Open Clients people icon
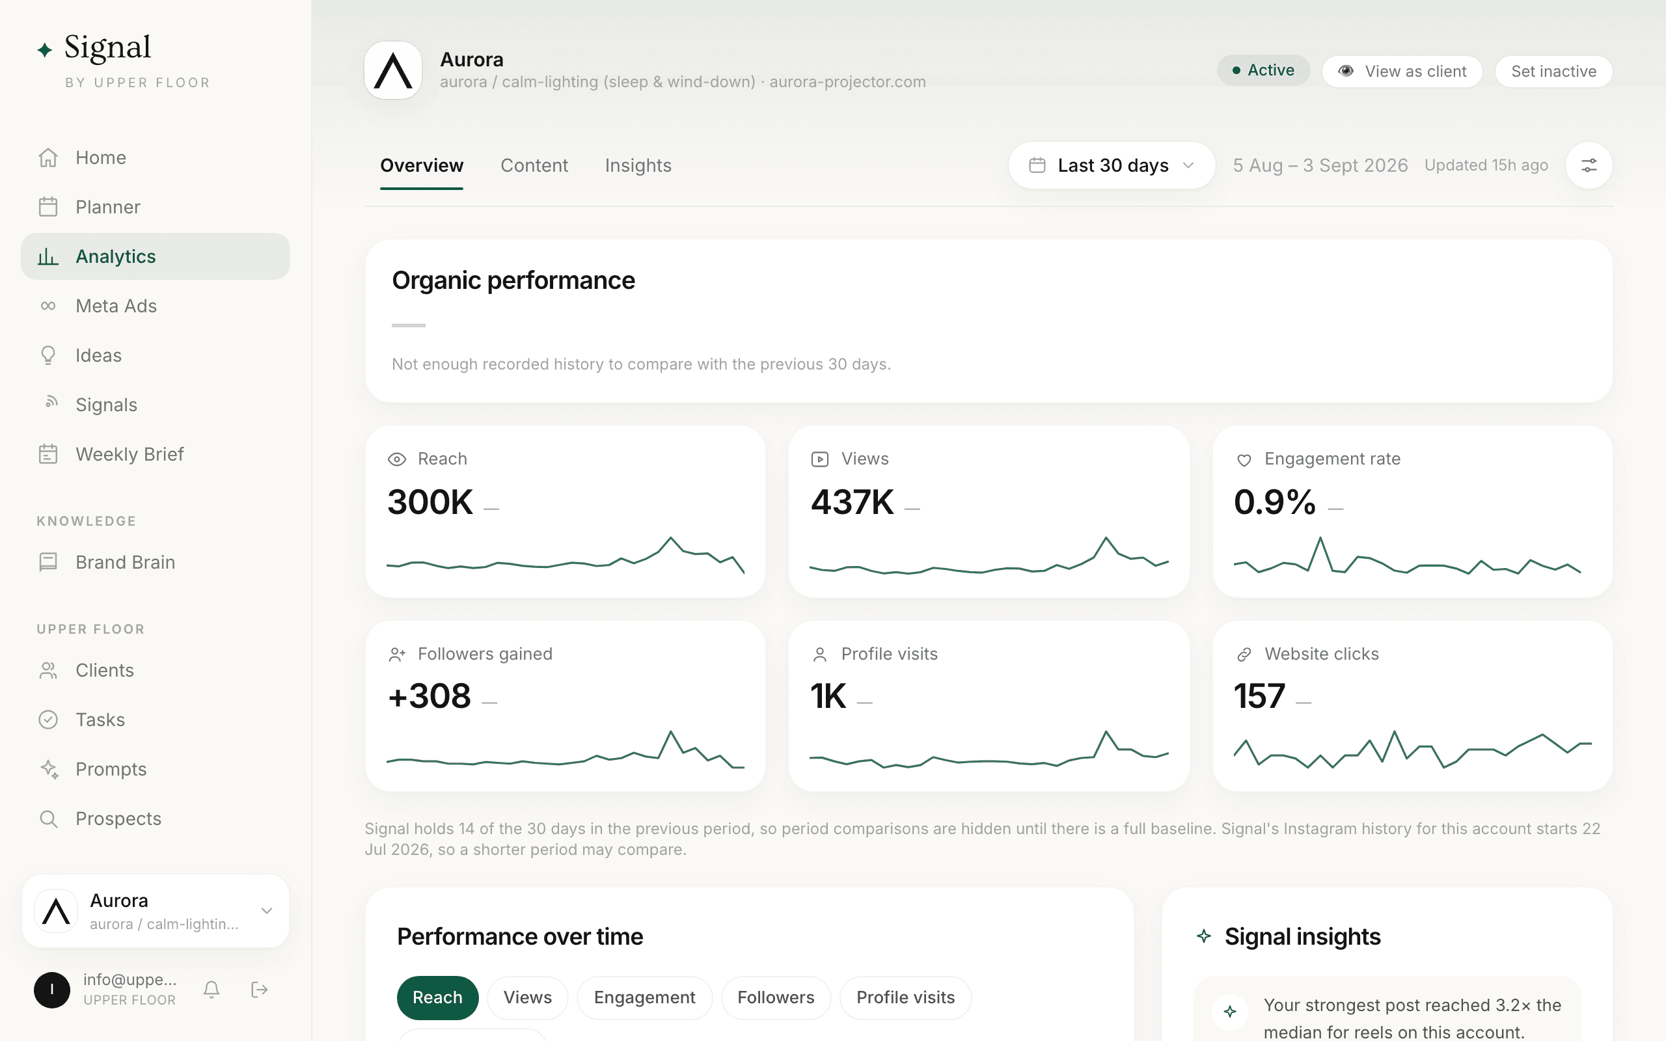Image resolution: width=1666 pixels, height=1041 pixels. [48, 670]
